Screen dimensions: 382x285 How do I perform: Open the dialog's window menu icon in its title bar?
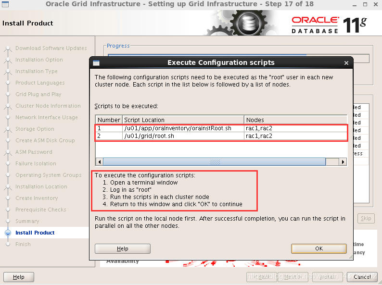click(x=96, y=63)
